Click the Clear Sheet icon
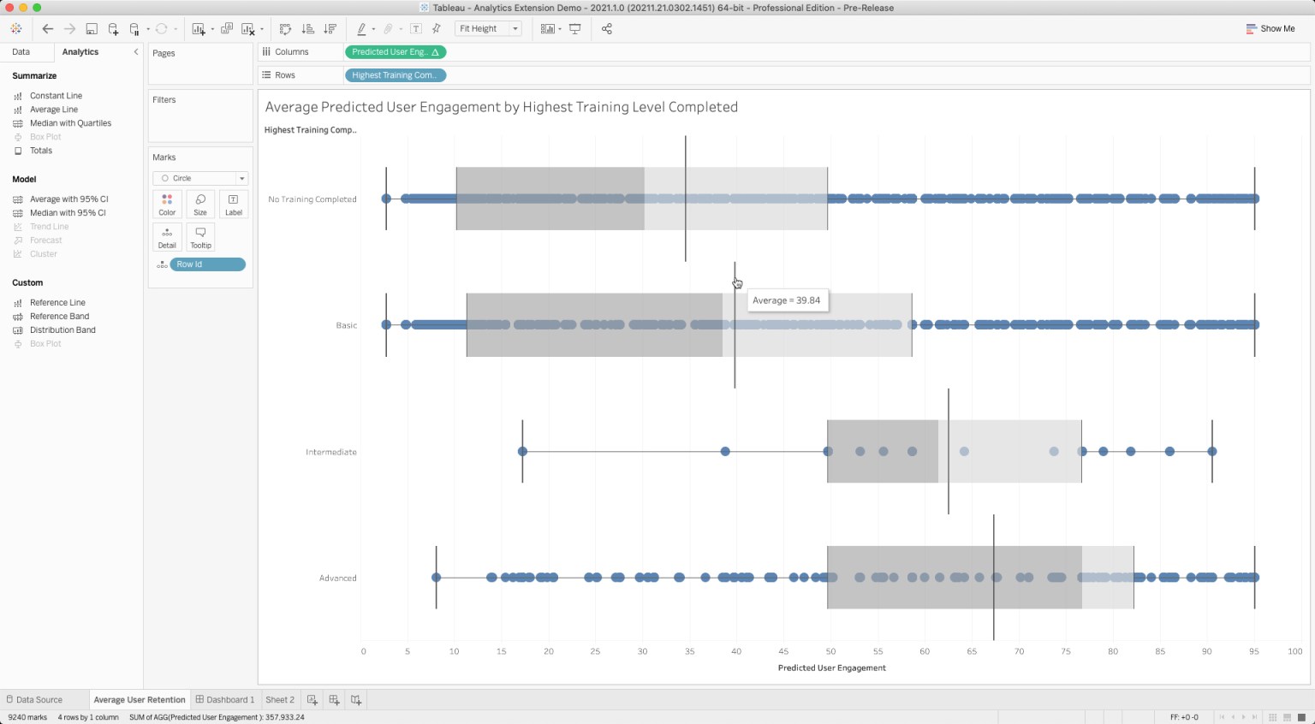 pyautogui.click(x=247, y=28)
